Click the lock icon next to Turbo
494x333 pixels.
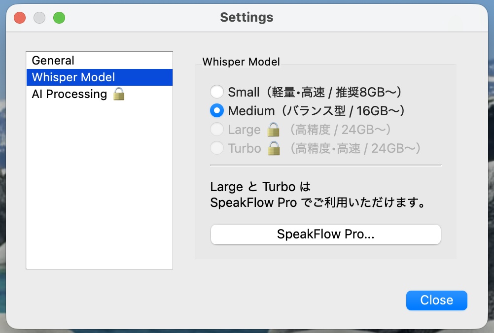coord(274,148)
